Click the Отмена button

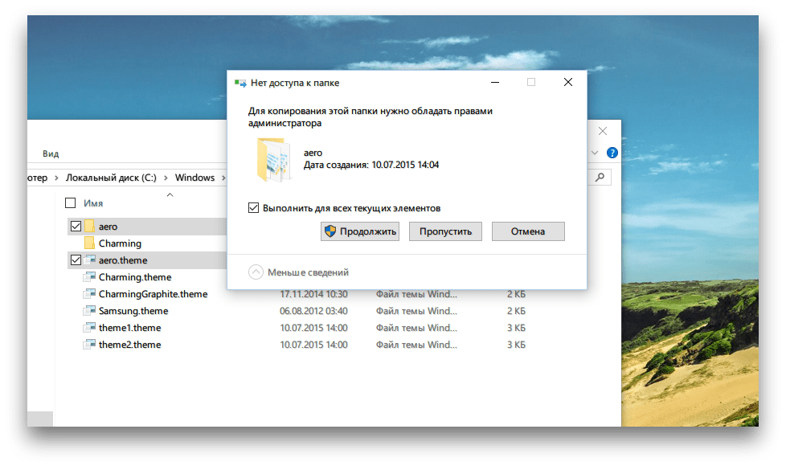pyautogui.click(x=528, y=231)
